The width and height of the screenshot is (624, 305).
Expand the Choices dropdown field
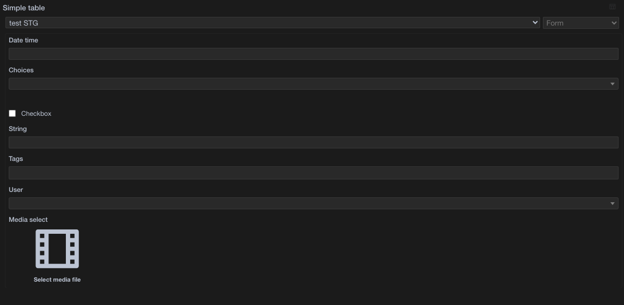[x=313, y=84]
